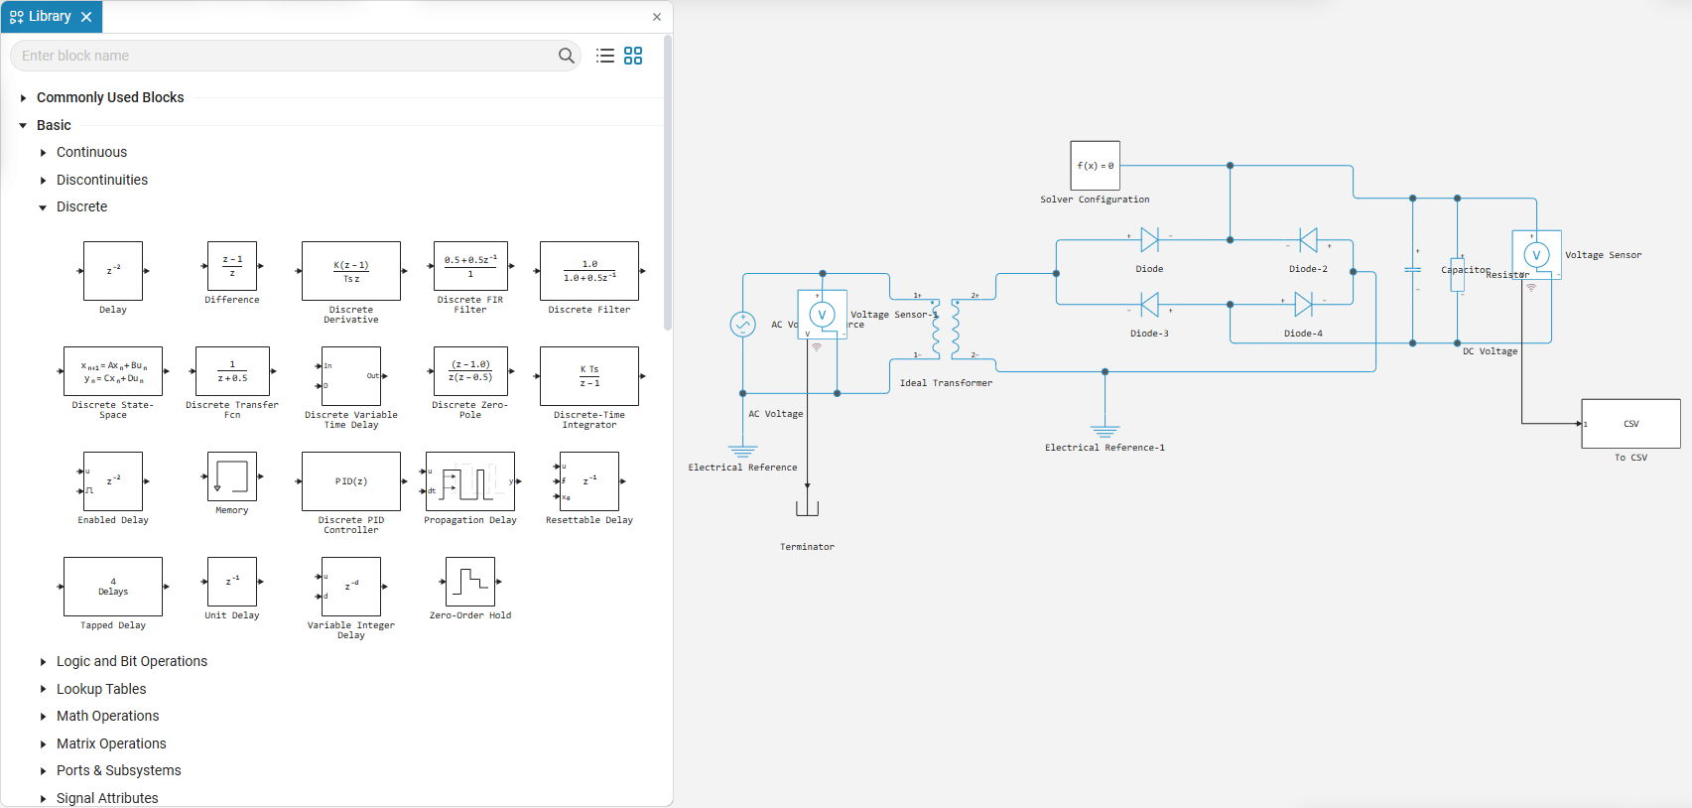Click the block search magnifier icon

coord(567,56)
